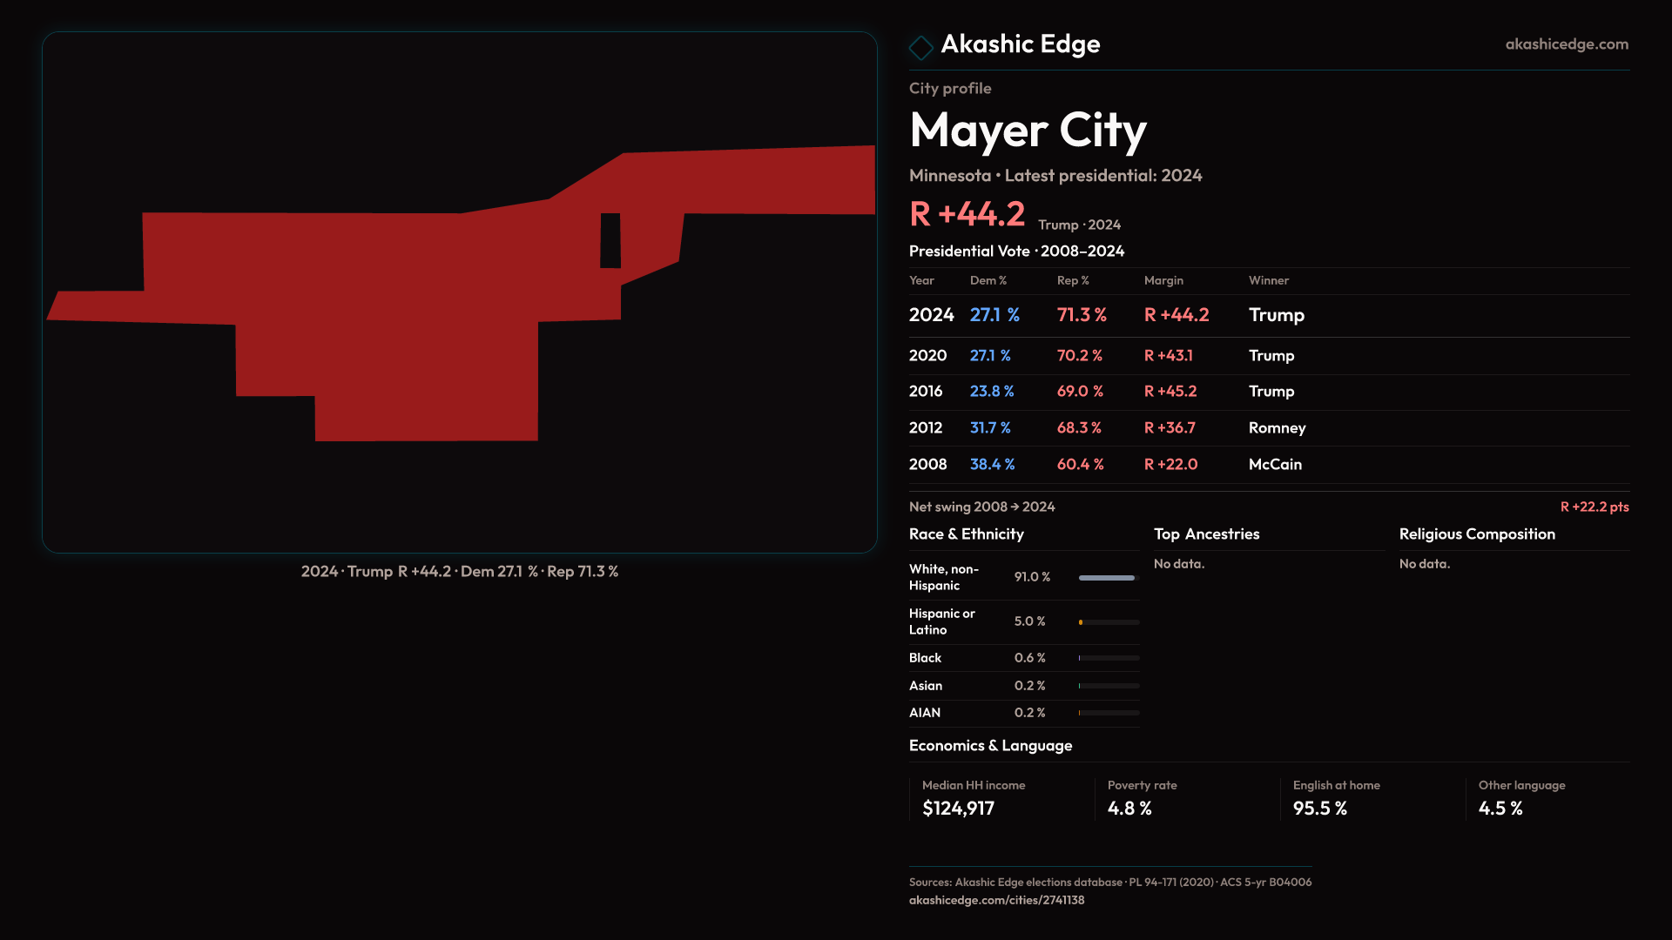Click the map caption below the map
Screen dimensions: 1672x940
(459, 572)
